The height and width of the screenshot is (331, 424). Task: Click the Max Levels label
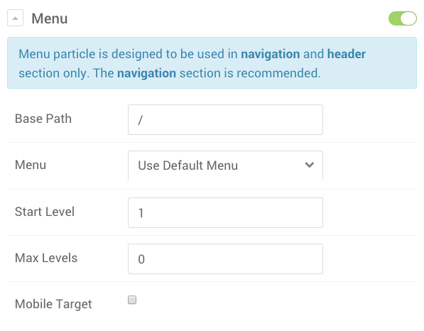coord(46,258)
